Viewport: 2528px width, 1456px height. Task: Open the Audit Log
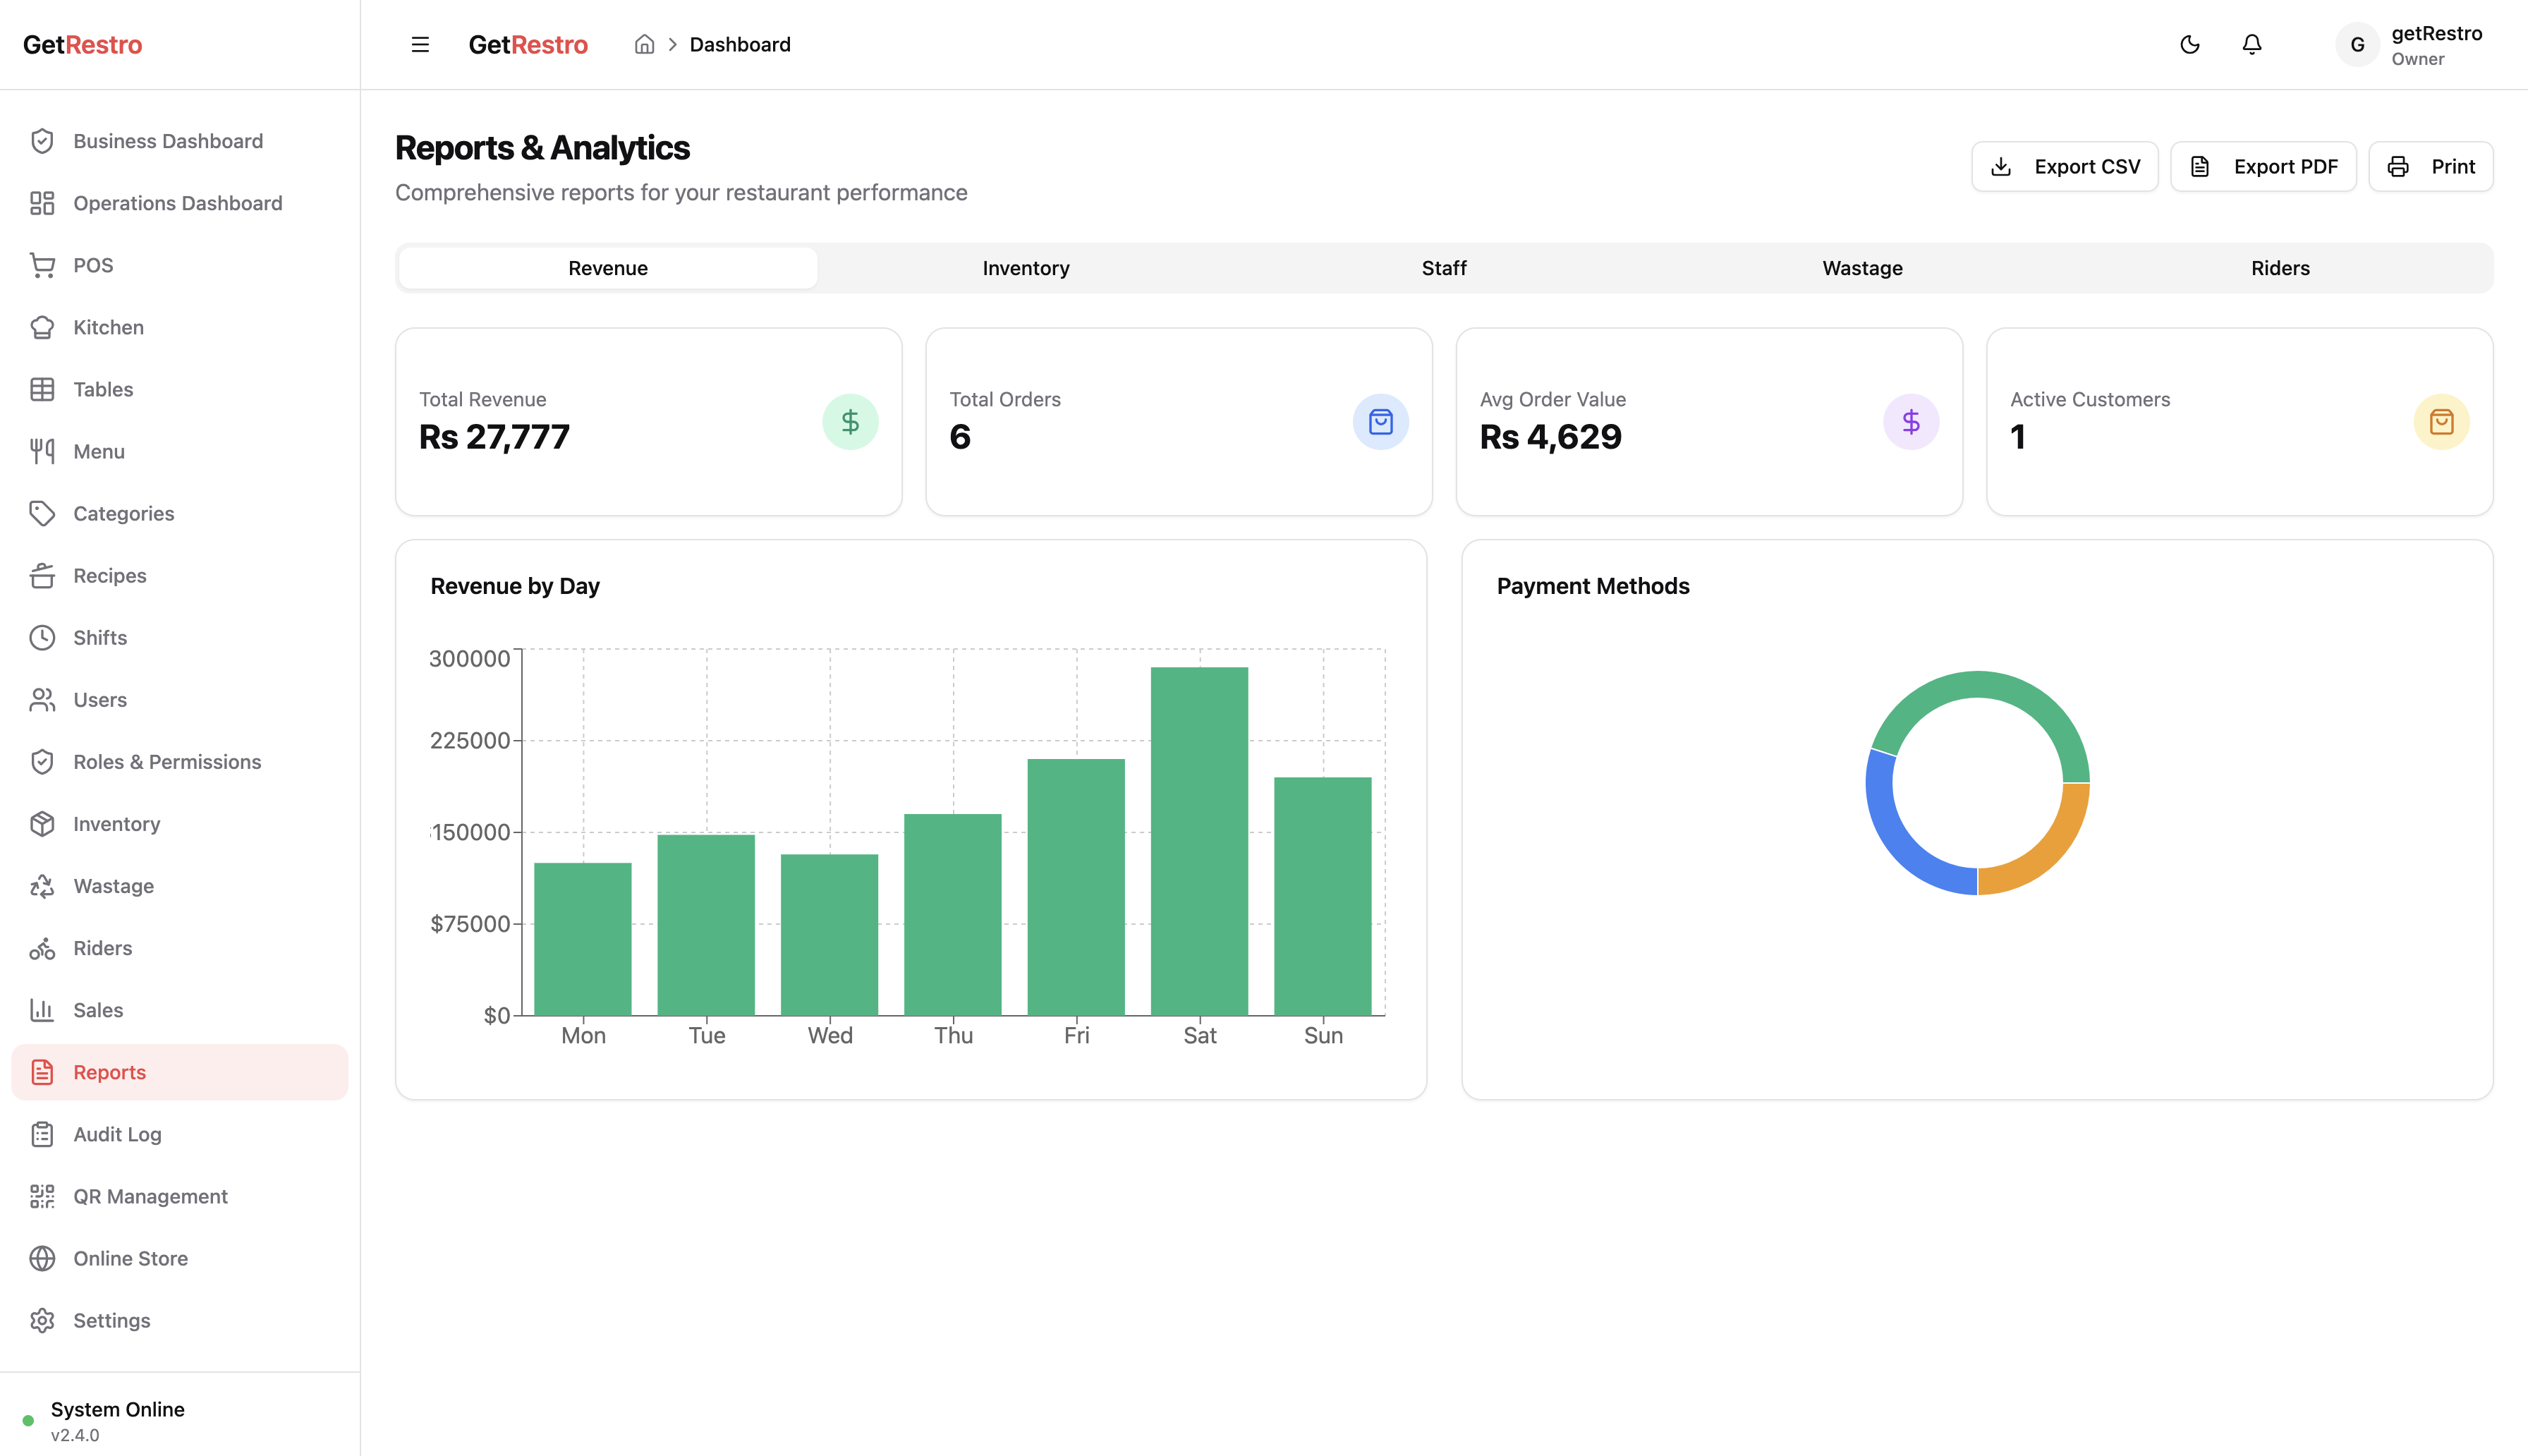point(117,1134)
